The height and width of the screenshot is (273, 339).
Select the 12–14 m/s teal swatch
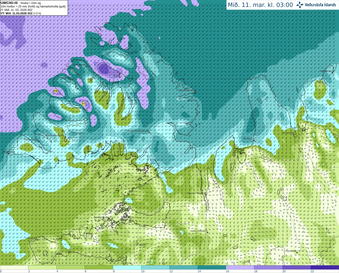click(x=184, y=267)
